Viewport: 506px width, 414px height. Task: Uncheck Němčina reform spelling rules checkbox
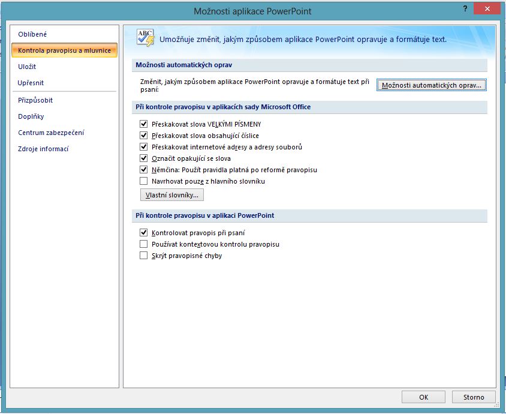[x=144, y=170]
